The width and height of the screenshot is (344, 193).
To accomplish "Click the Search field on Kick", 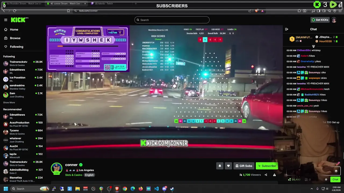I will (172, 20).
